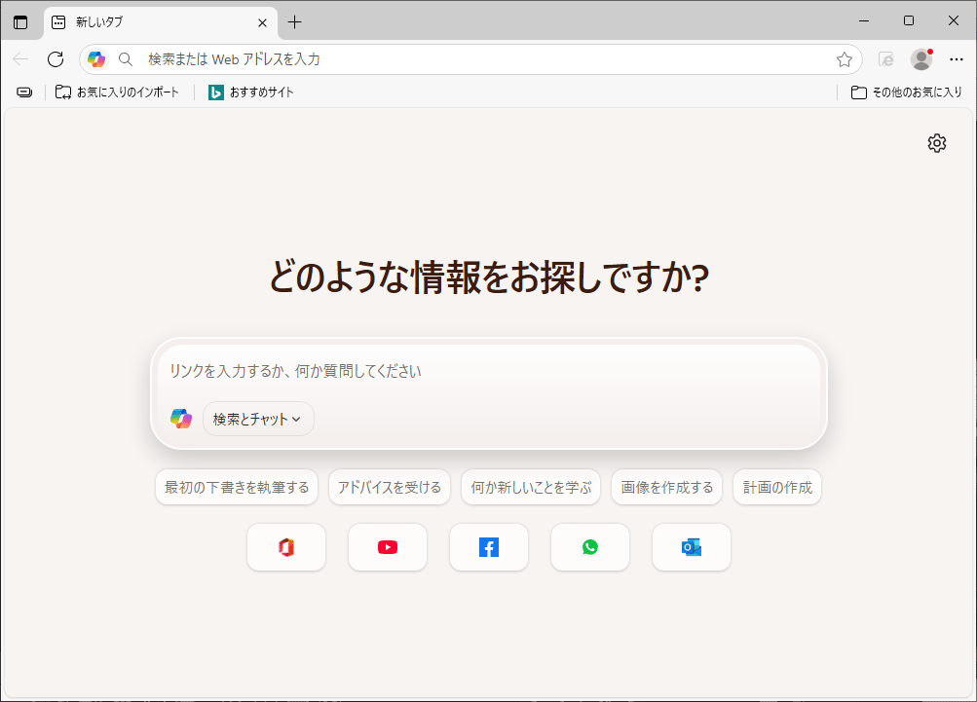Open the WhatsApp quick link tile
Image resolution: width=977 pixels, height=702 pixels.
[x=590, y=547]
